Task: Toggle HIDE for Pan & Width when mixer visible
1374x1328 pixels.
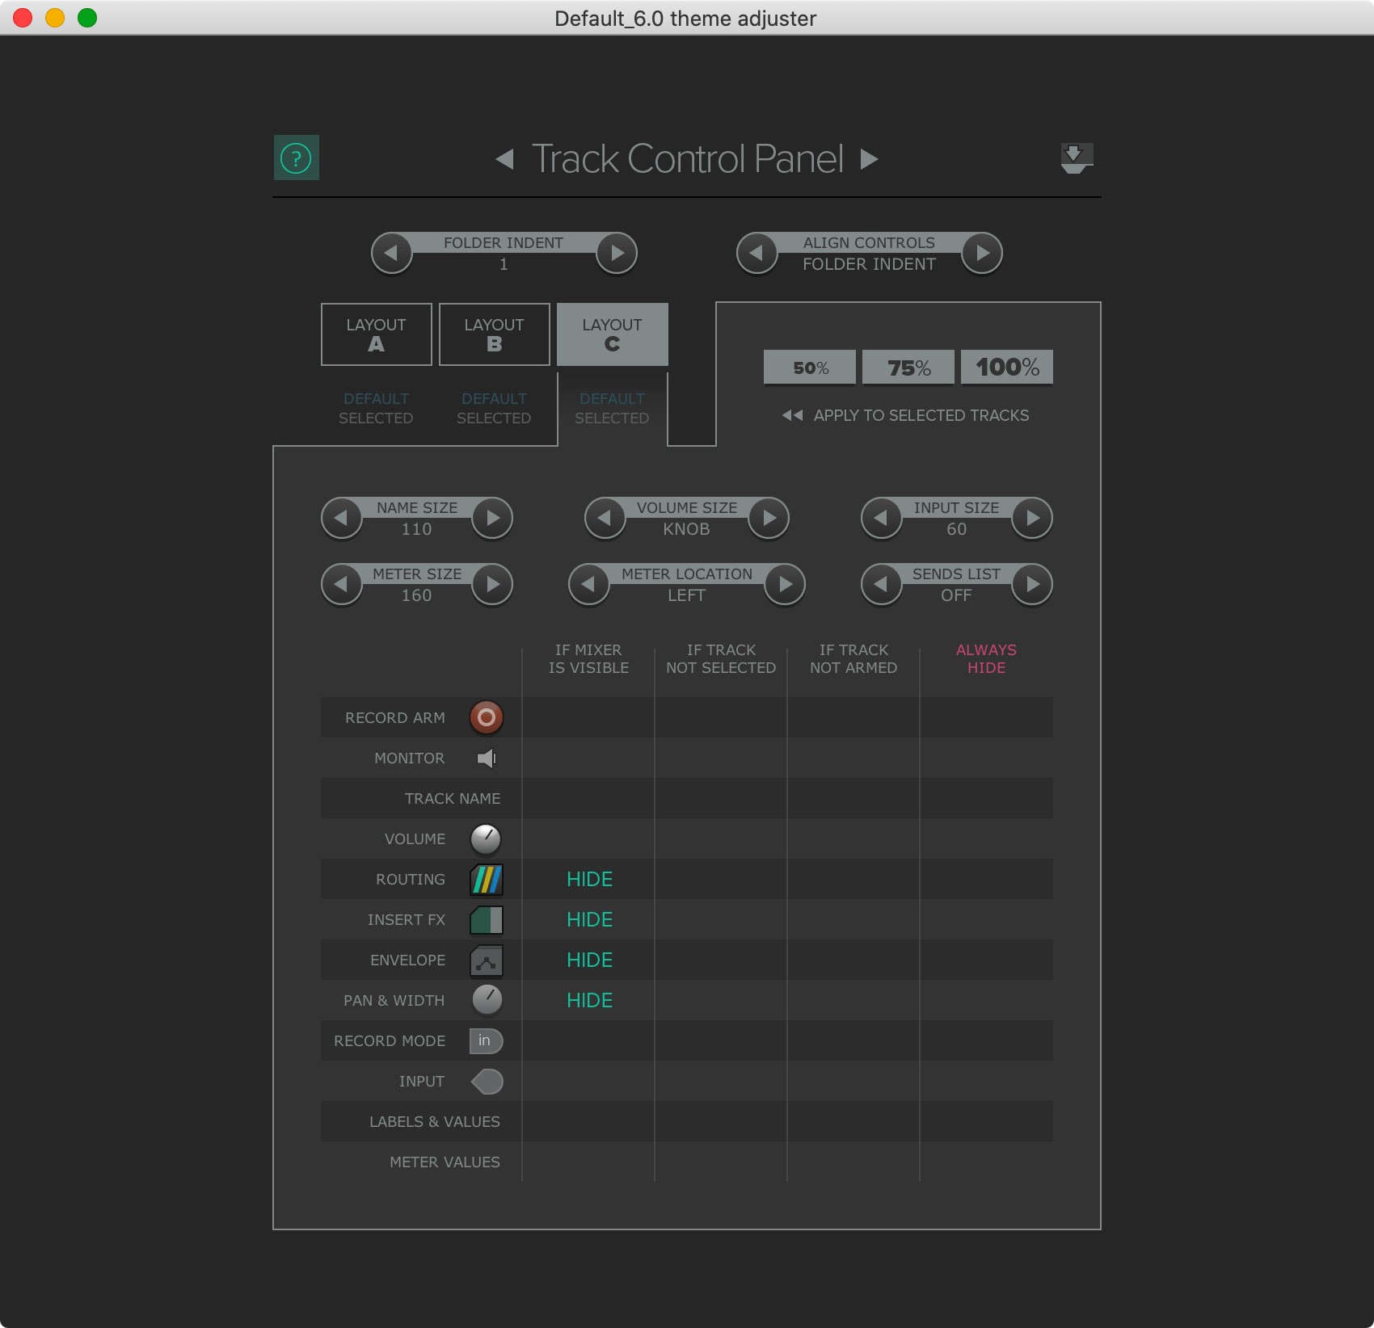Action: (x=588, y=1000)
